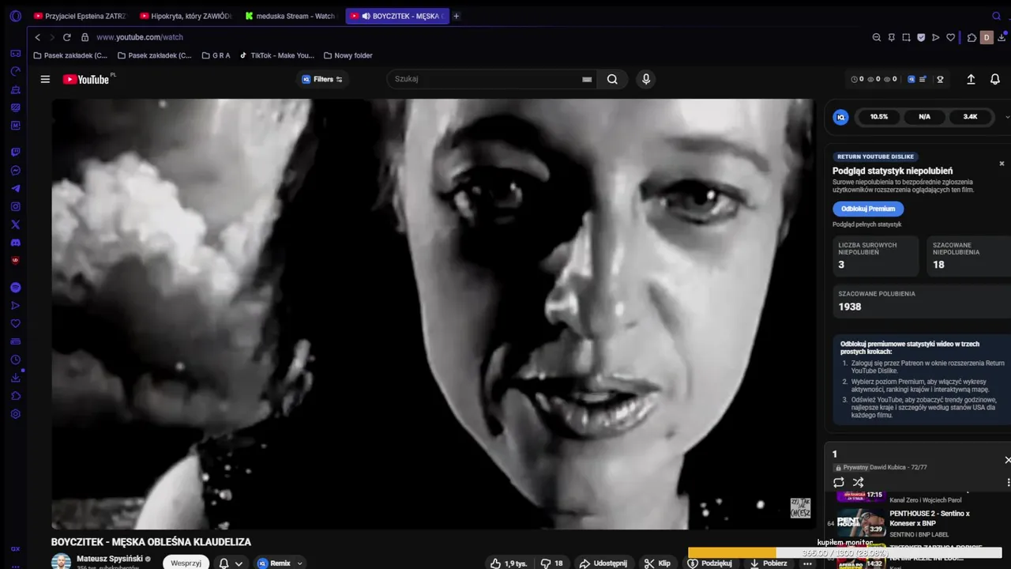Click the pin icon in address bar

pos(892,37)
